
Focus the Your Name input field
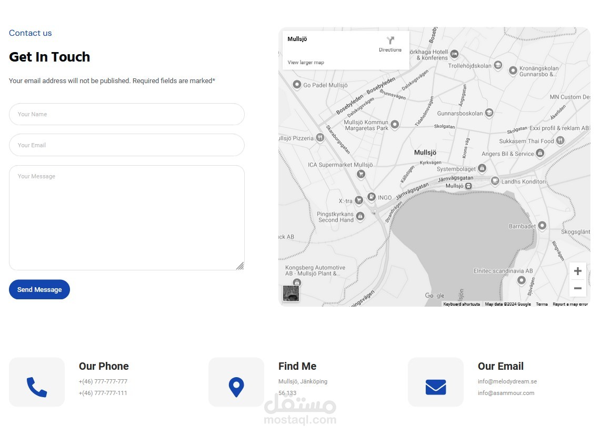click(127, 114)
